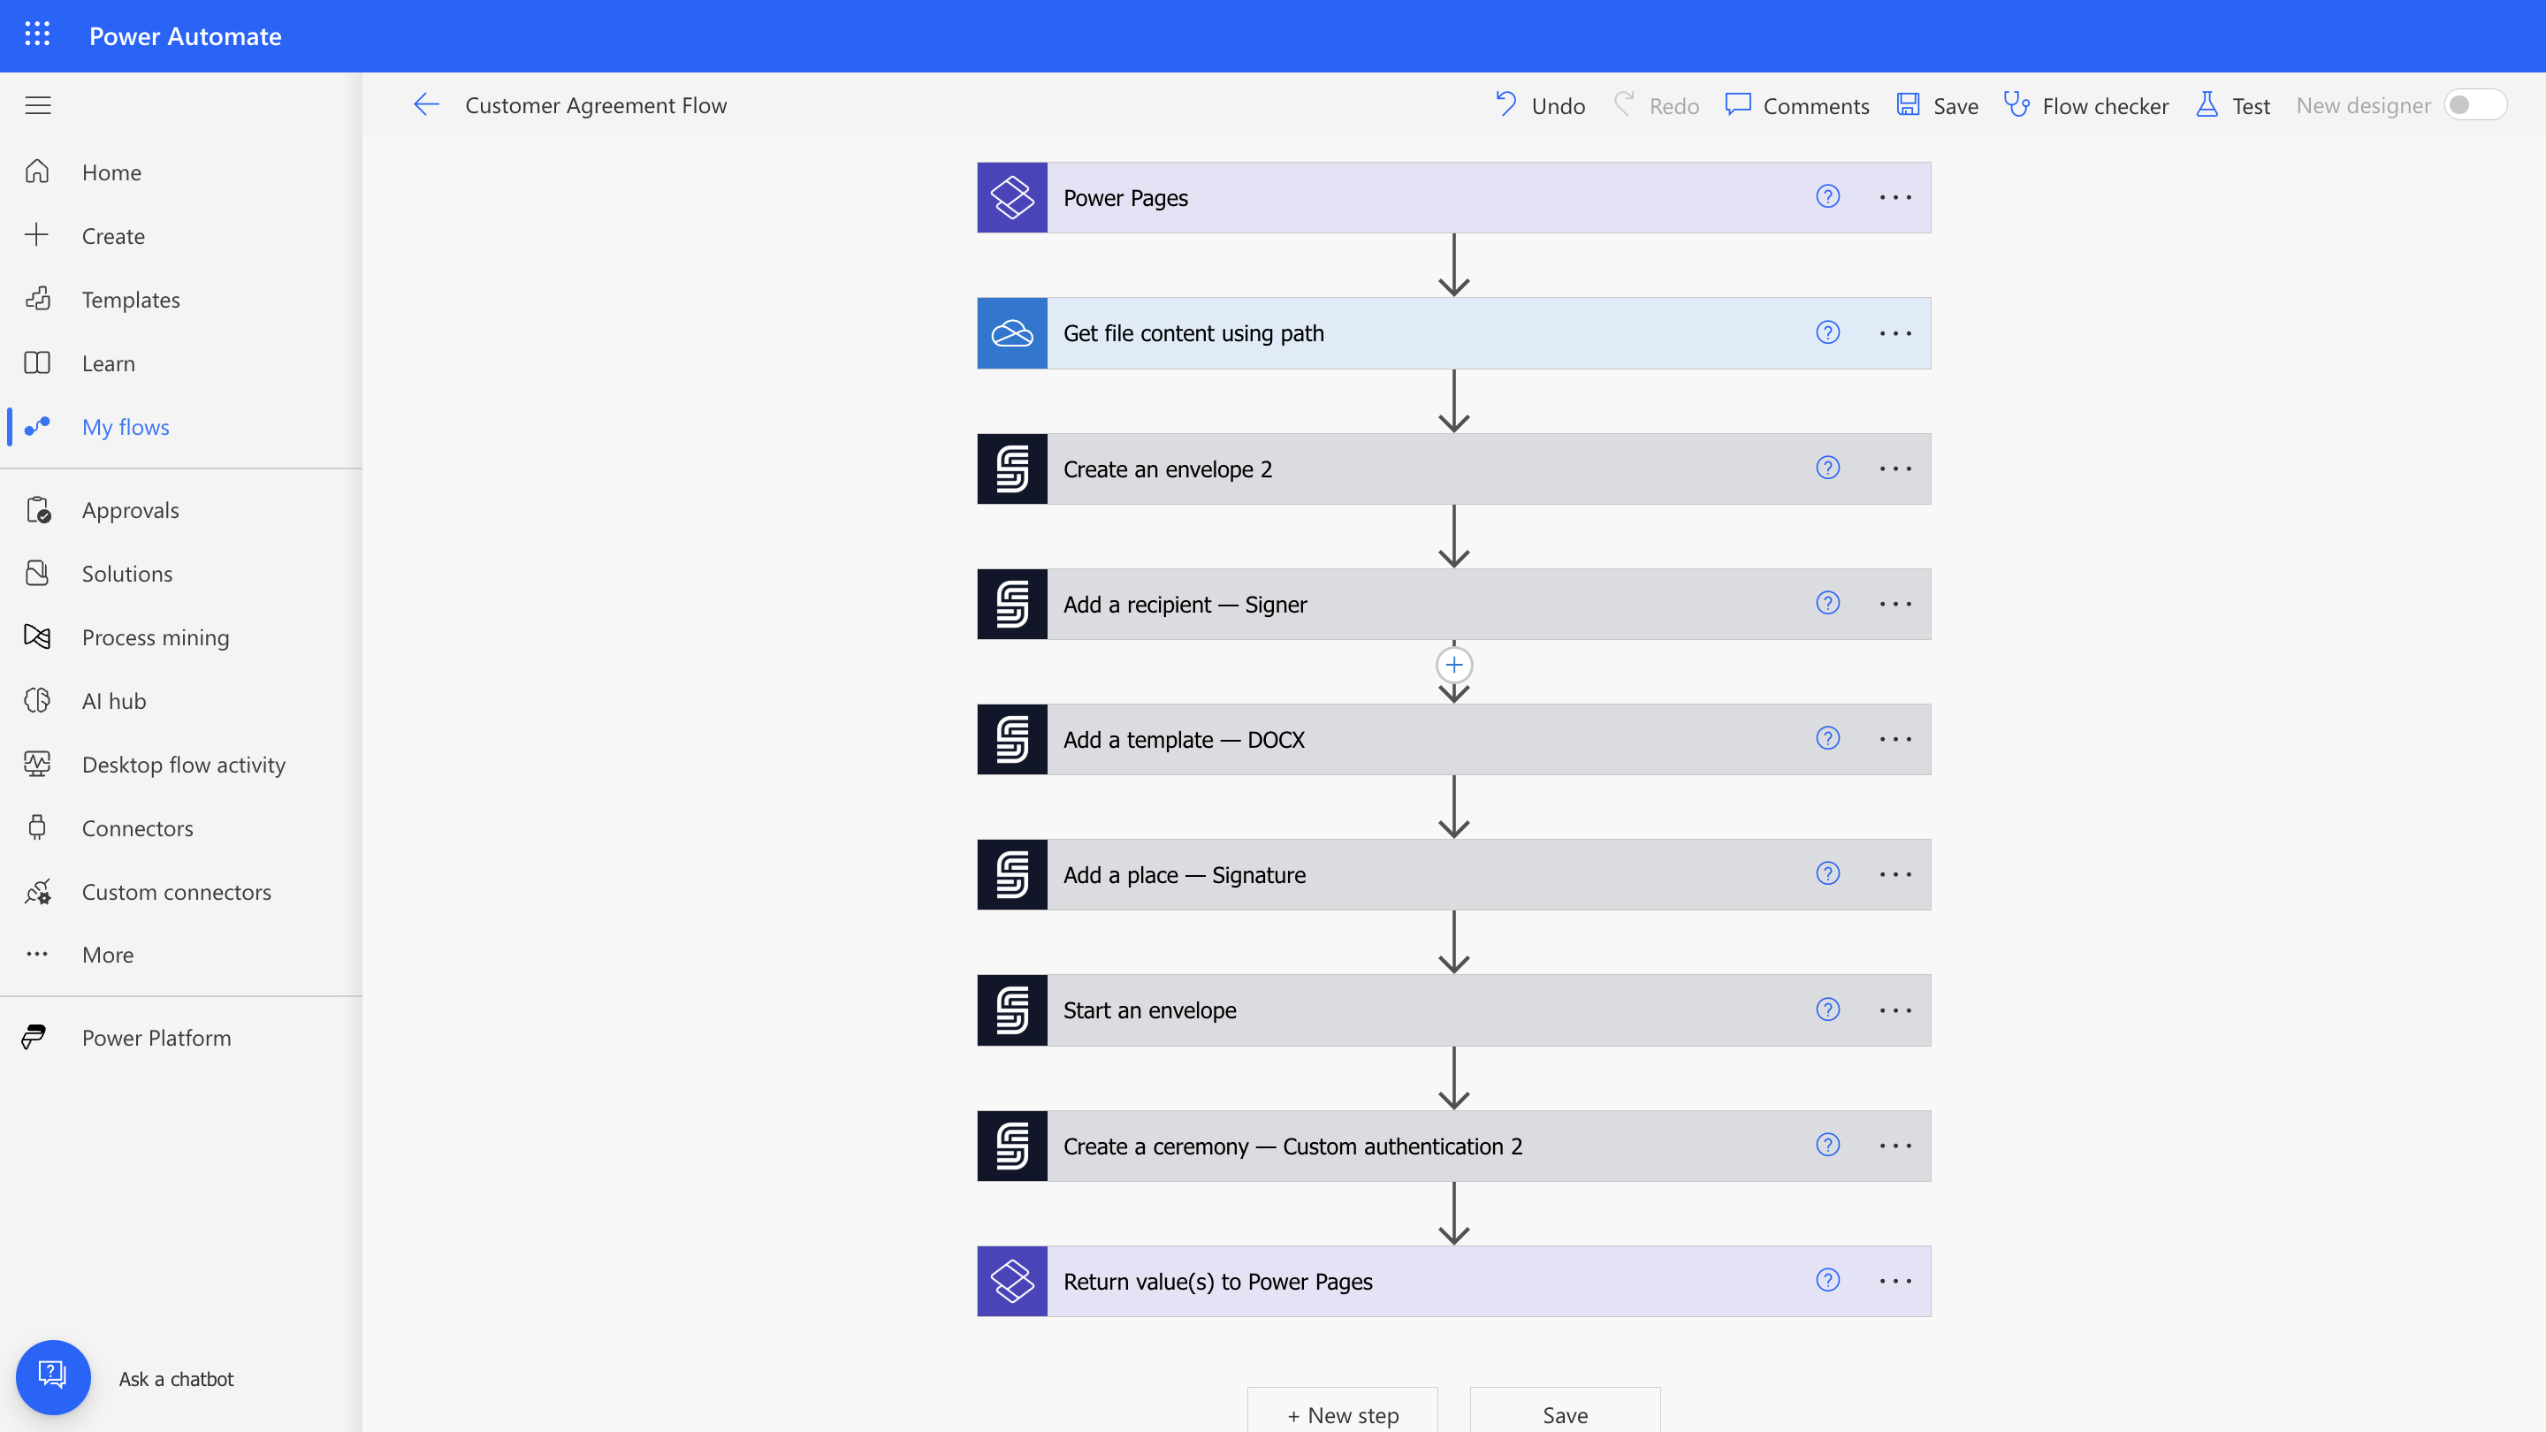Open the app launcher waffle icon
The width and height of the screenshot is (2546, 1432).
(36, 34)
